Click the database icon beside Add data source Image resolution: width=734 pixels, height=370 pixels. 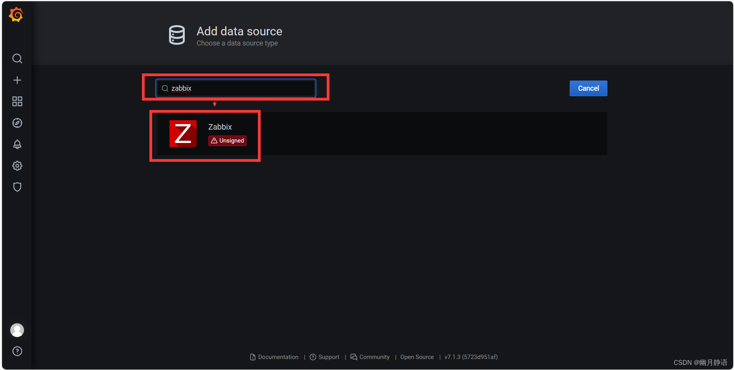pos(177,35)
